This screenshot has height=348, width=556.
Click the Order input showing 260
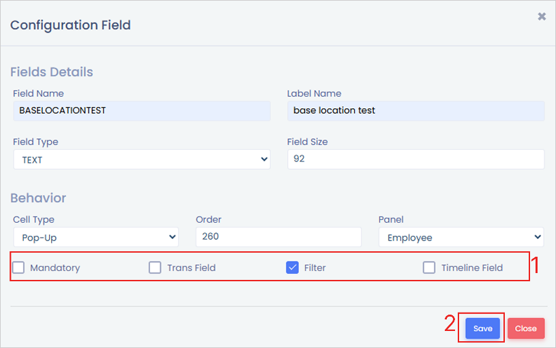(x=278, y=237)
